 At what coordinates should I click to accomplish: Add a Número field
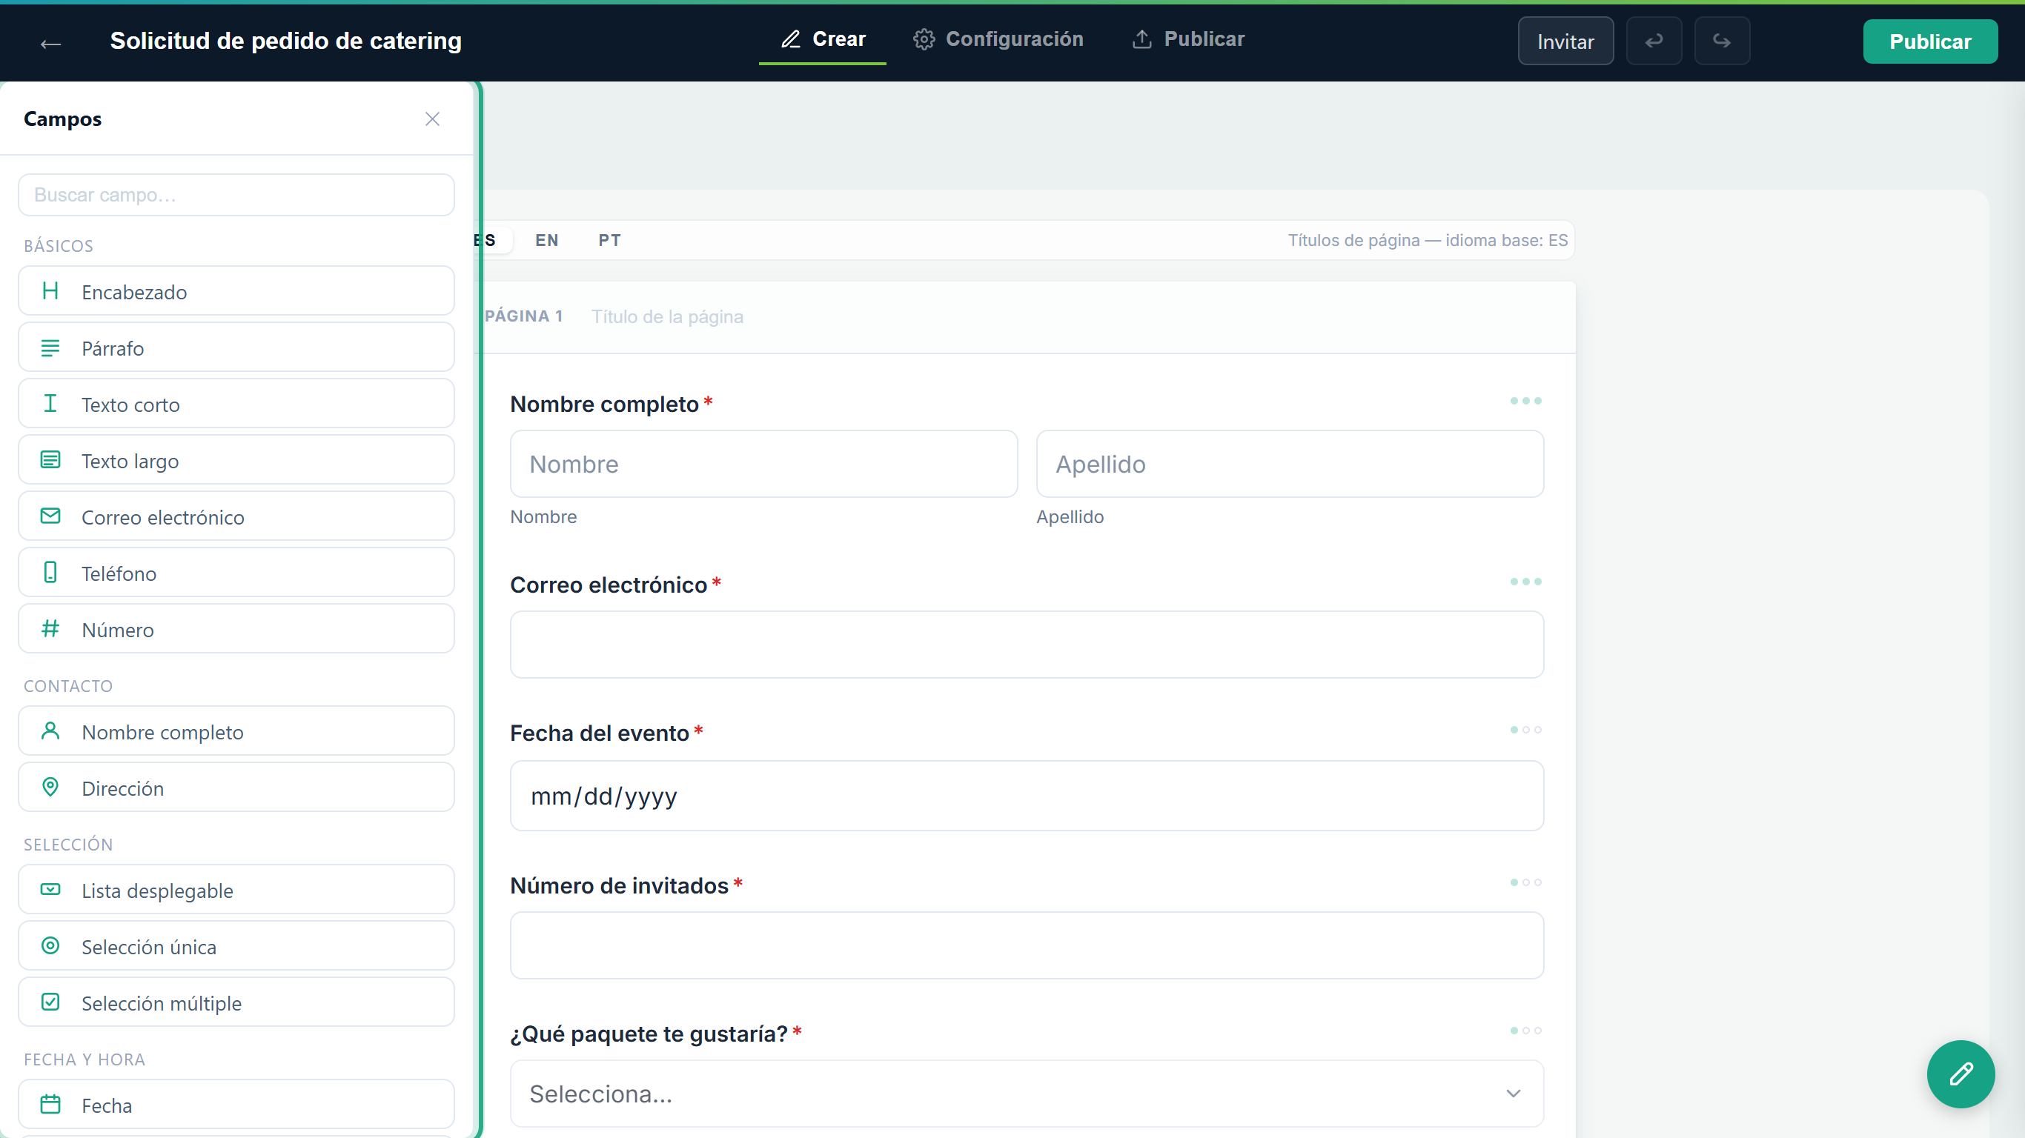tap(236, 630)
